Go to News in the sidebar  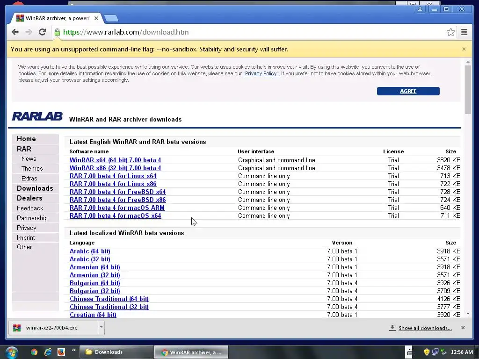29,159
